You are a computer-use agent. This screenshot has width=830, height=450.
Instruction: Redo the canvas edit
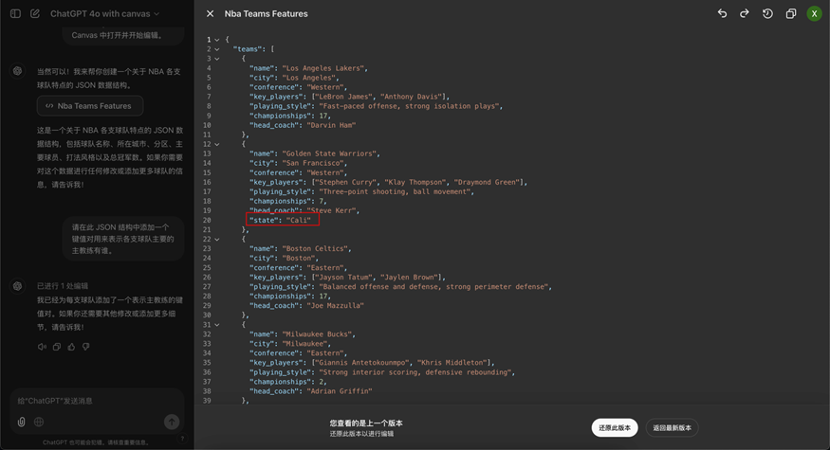point(745,14)
